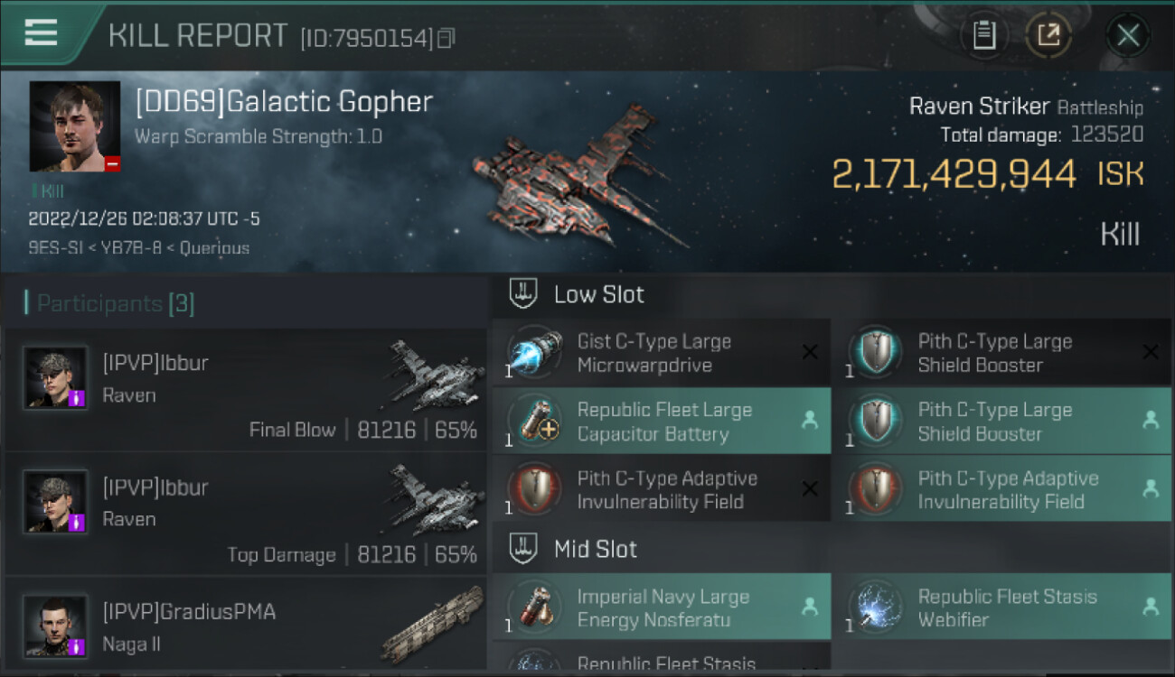
Task: Click the destroyed Pith Adaptive Invulnerability Field item
Action: [661, 489]
